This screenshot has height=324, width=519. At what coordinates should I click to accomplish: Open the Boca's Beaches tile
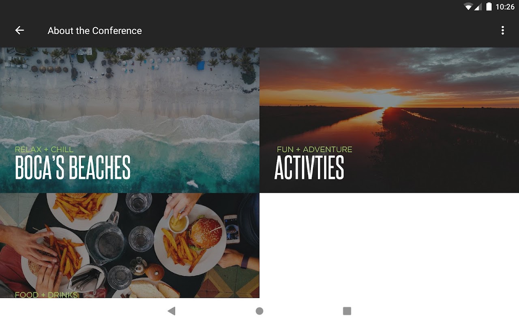(x=130, y=120)
